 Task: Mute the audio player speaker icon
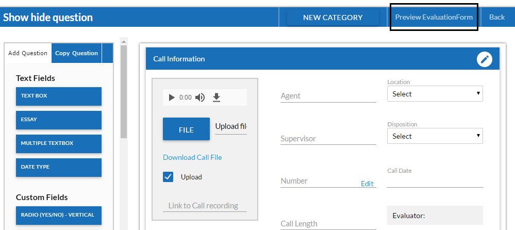point(200,97)
